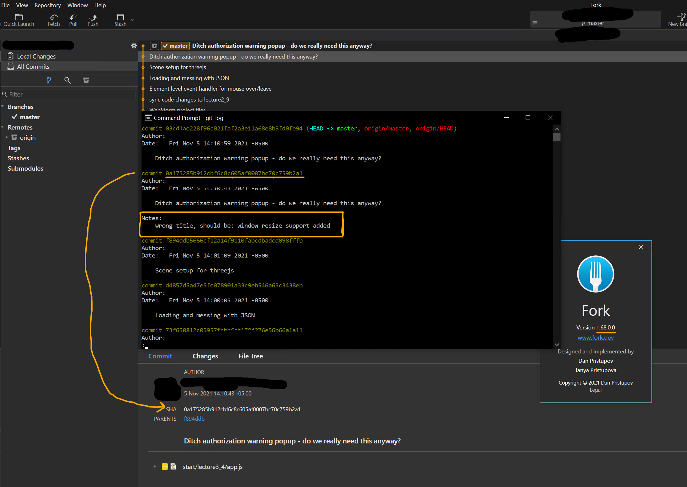Minimize the Command Prompt window
This screenshot has height=487, width=687.
pyautogui.click(x=506, y=117)
